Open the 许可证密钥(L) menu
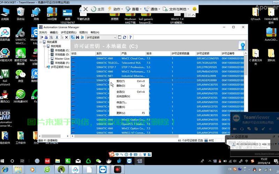 (69, 32)
